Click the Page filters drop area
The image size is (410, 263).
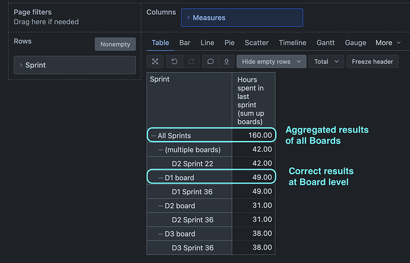(x=75, y=17)
